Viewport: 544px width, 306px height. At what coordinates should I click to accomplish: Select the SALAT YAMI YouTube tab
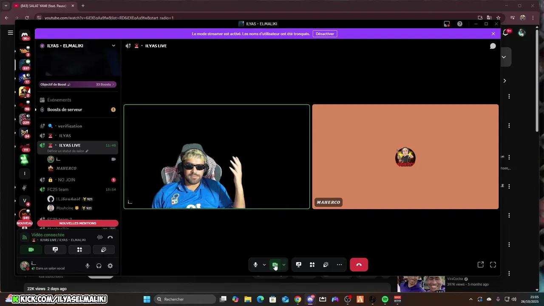[x=44, y=6]
